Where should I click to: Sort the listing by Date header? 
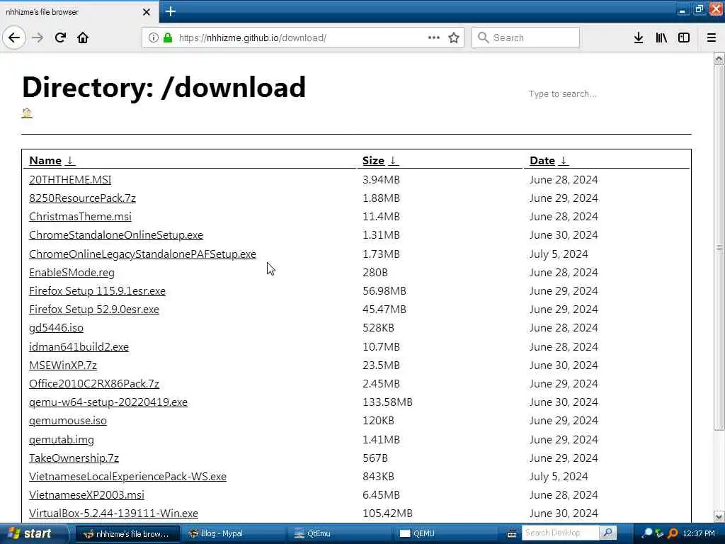[542, 161]
